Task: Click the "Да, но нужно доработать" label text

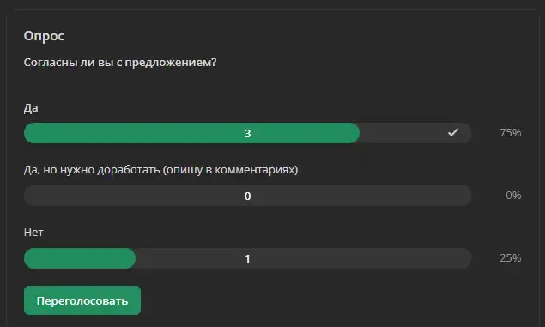Action: [x=92, y=170]
